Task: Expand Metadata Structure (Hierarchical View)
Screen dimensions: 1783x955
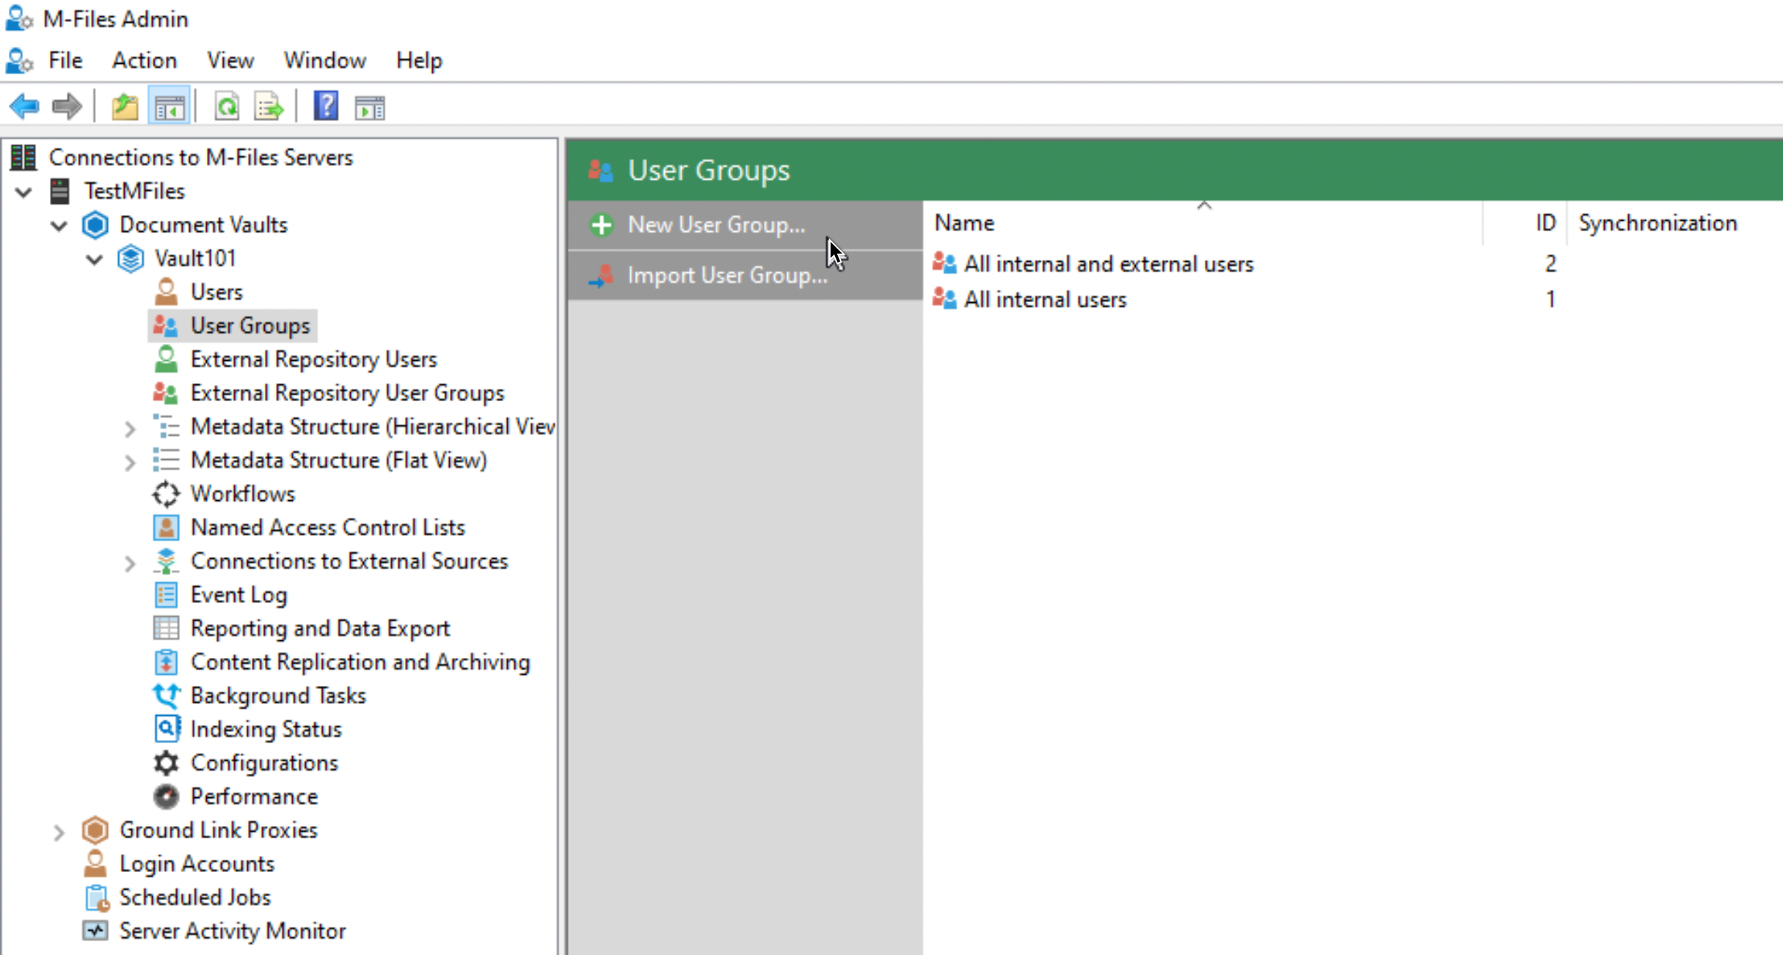Action: click(130, 428)
